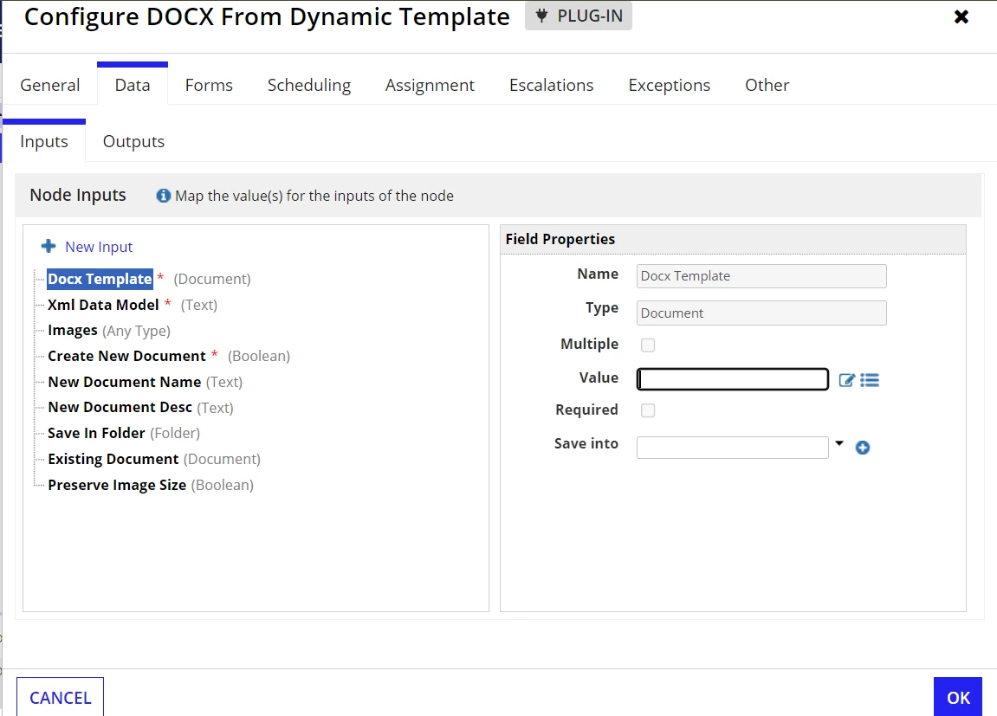
Task: Click the plus icon for New Input
Action: 49,246
